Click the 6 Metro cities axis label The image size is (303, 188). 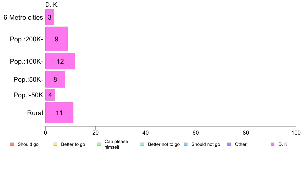tap(23, 17)
